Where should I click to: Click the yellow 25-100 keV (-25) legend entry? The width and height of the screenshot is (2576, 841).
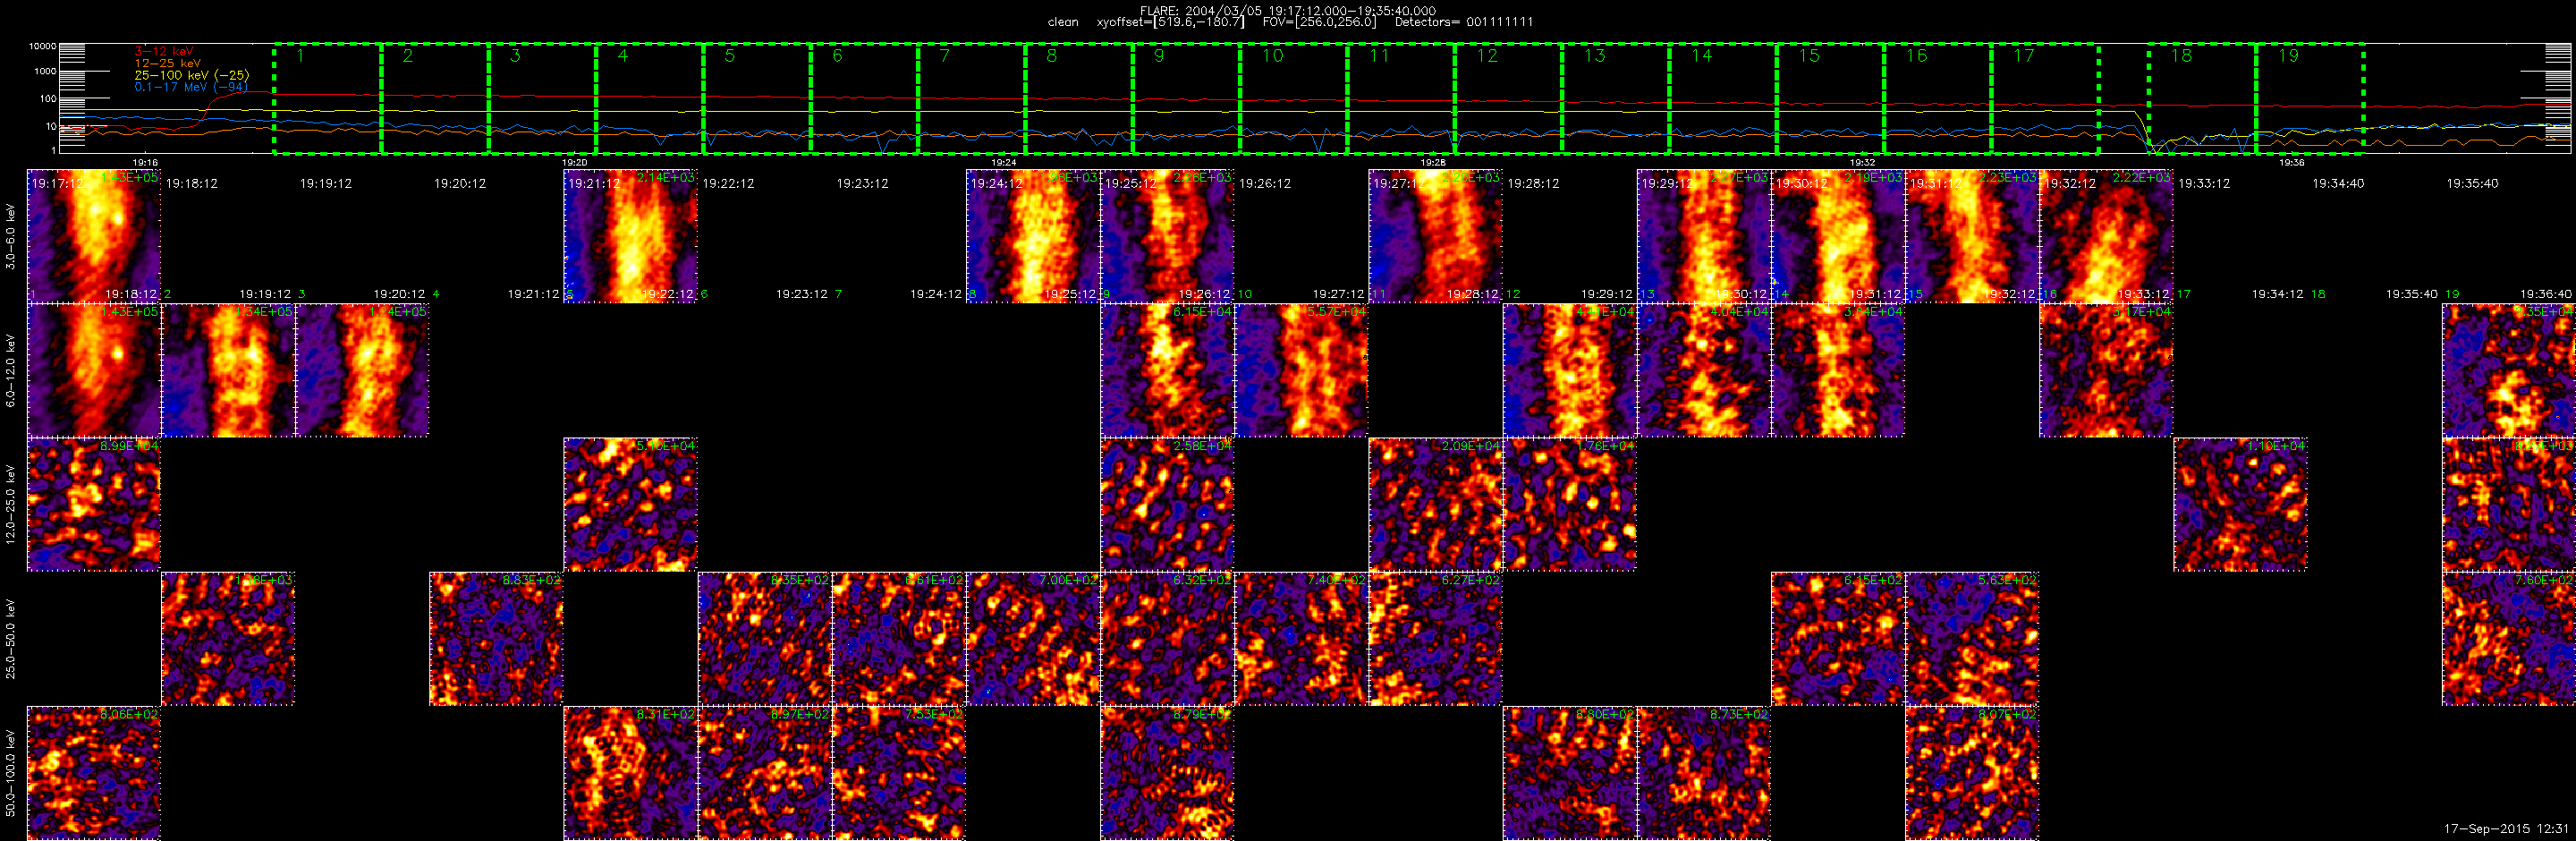[192, 75]
